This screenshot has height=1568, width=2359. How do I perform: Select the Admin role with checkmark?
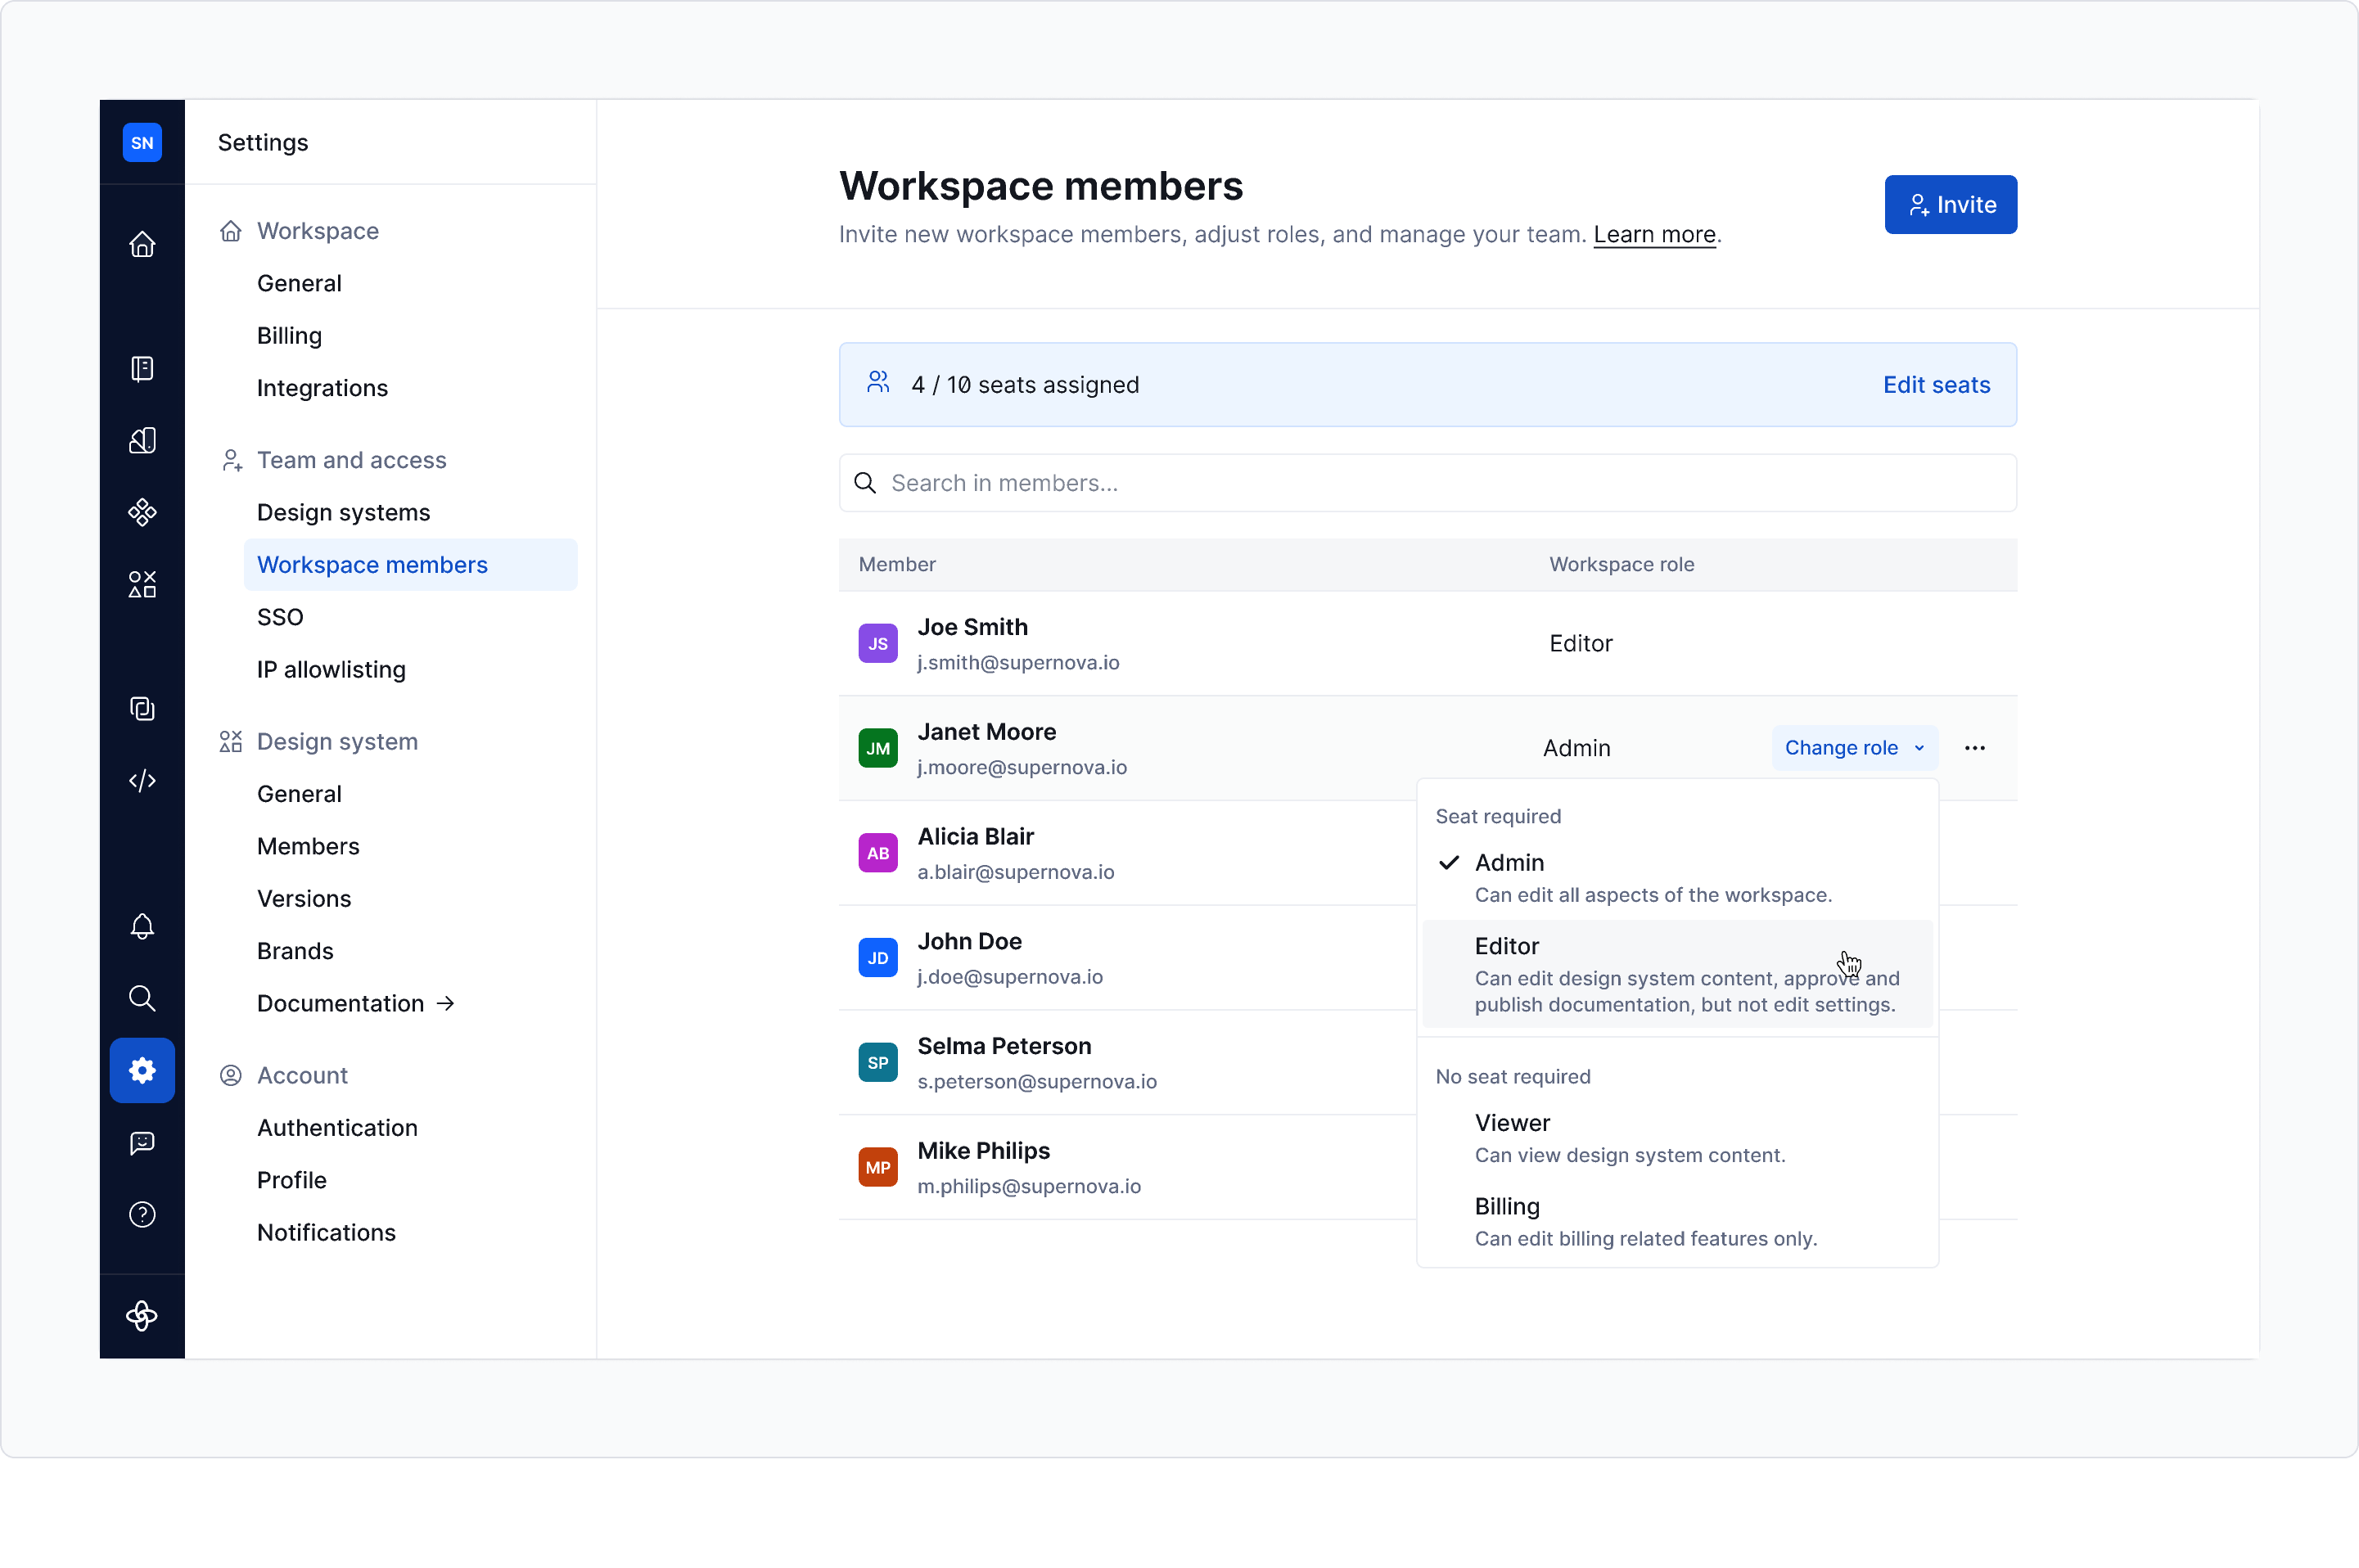pos(1509,862)
